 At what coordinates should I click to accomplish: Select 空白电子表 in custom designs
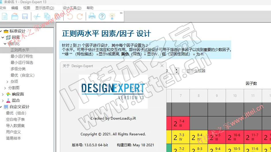pyautogui.click(x=15, y=119)
